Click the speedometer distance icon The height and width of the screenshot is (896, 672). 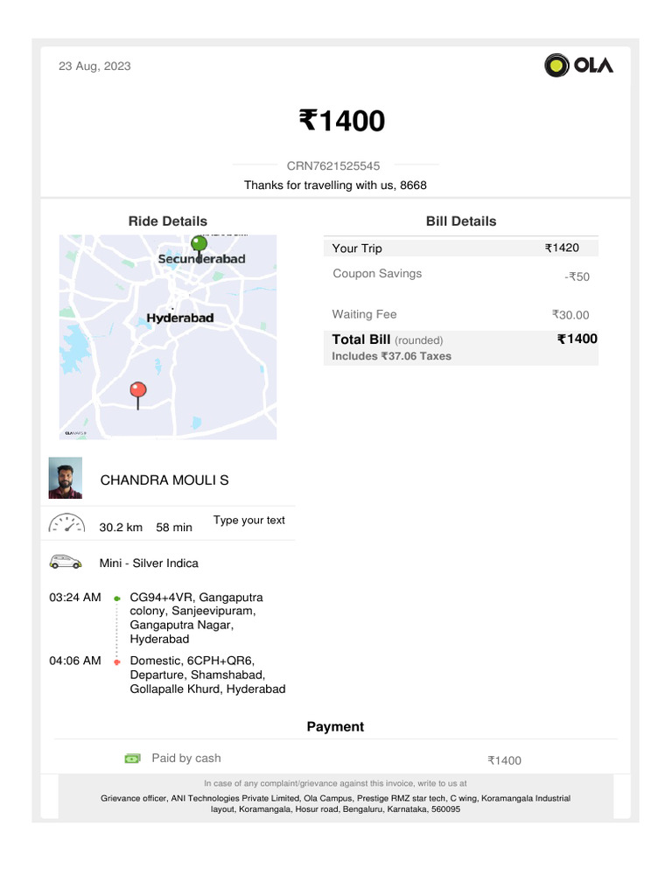point(66,523)
